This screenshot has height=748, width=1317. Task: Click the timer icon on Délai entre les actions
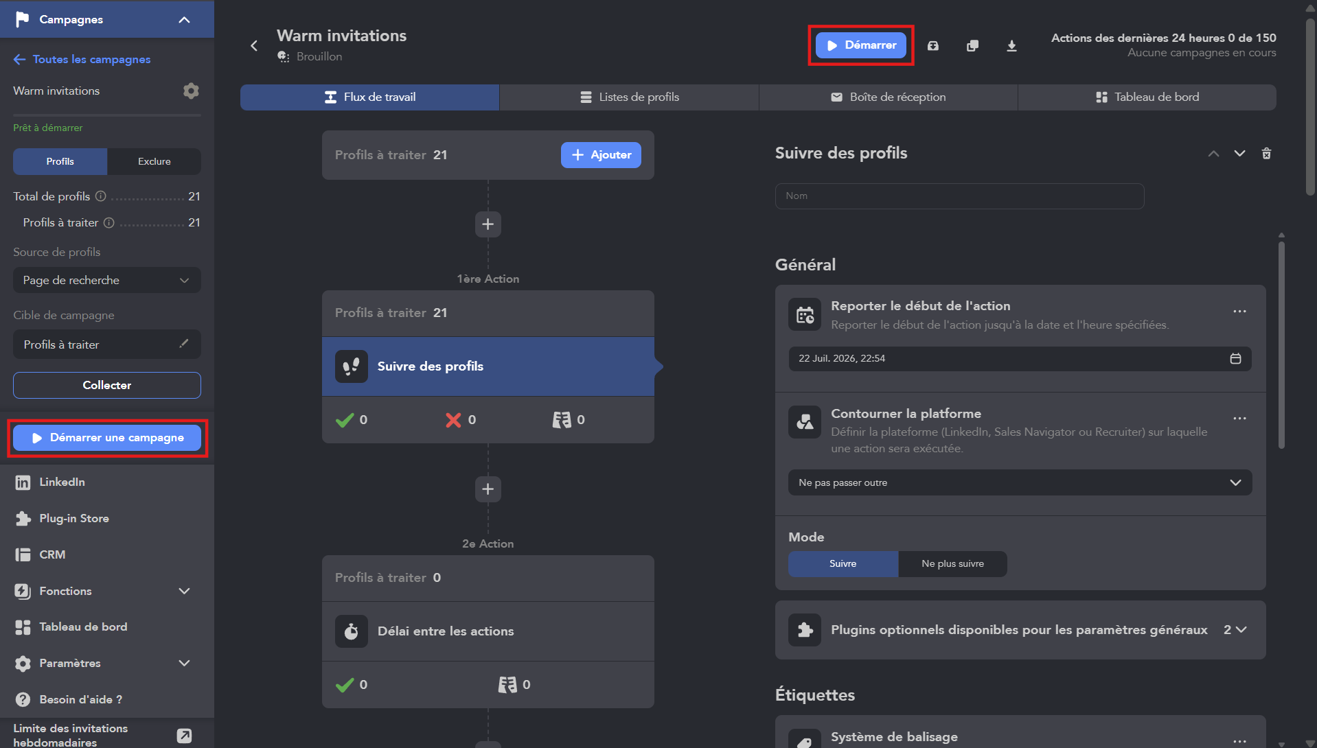[x=351, y=631]
